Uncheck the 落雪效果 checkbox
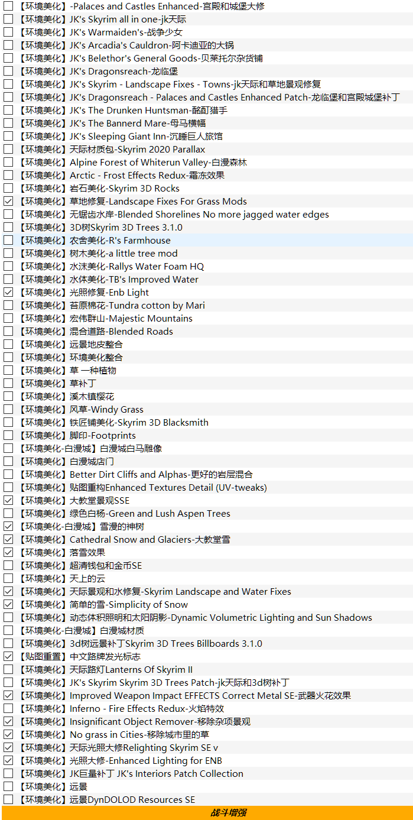413x820 pixels. pos(8,552)
